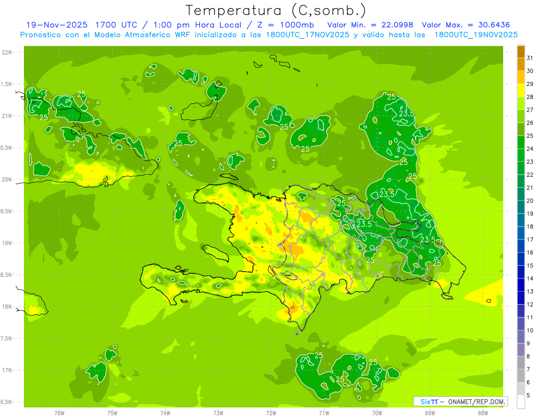Click the "73W" longitude axis label
Viewport: 542px width, 419px height.
(218, 413)
